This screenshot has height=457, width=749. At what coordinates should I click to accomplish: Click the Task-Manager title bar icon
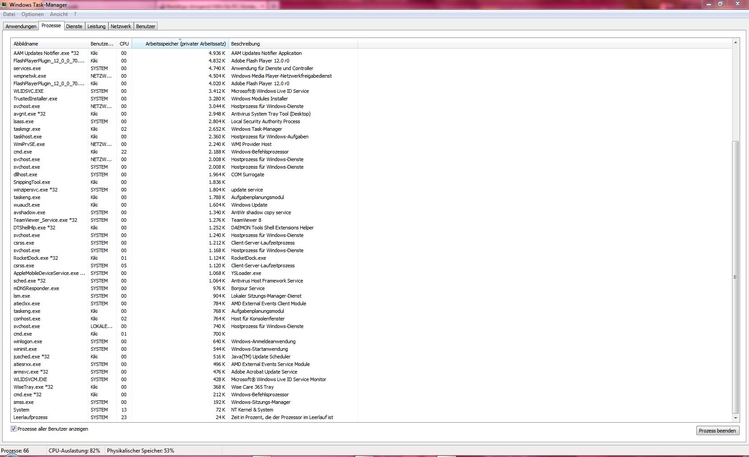coord(4,4)
